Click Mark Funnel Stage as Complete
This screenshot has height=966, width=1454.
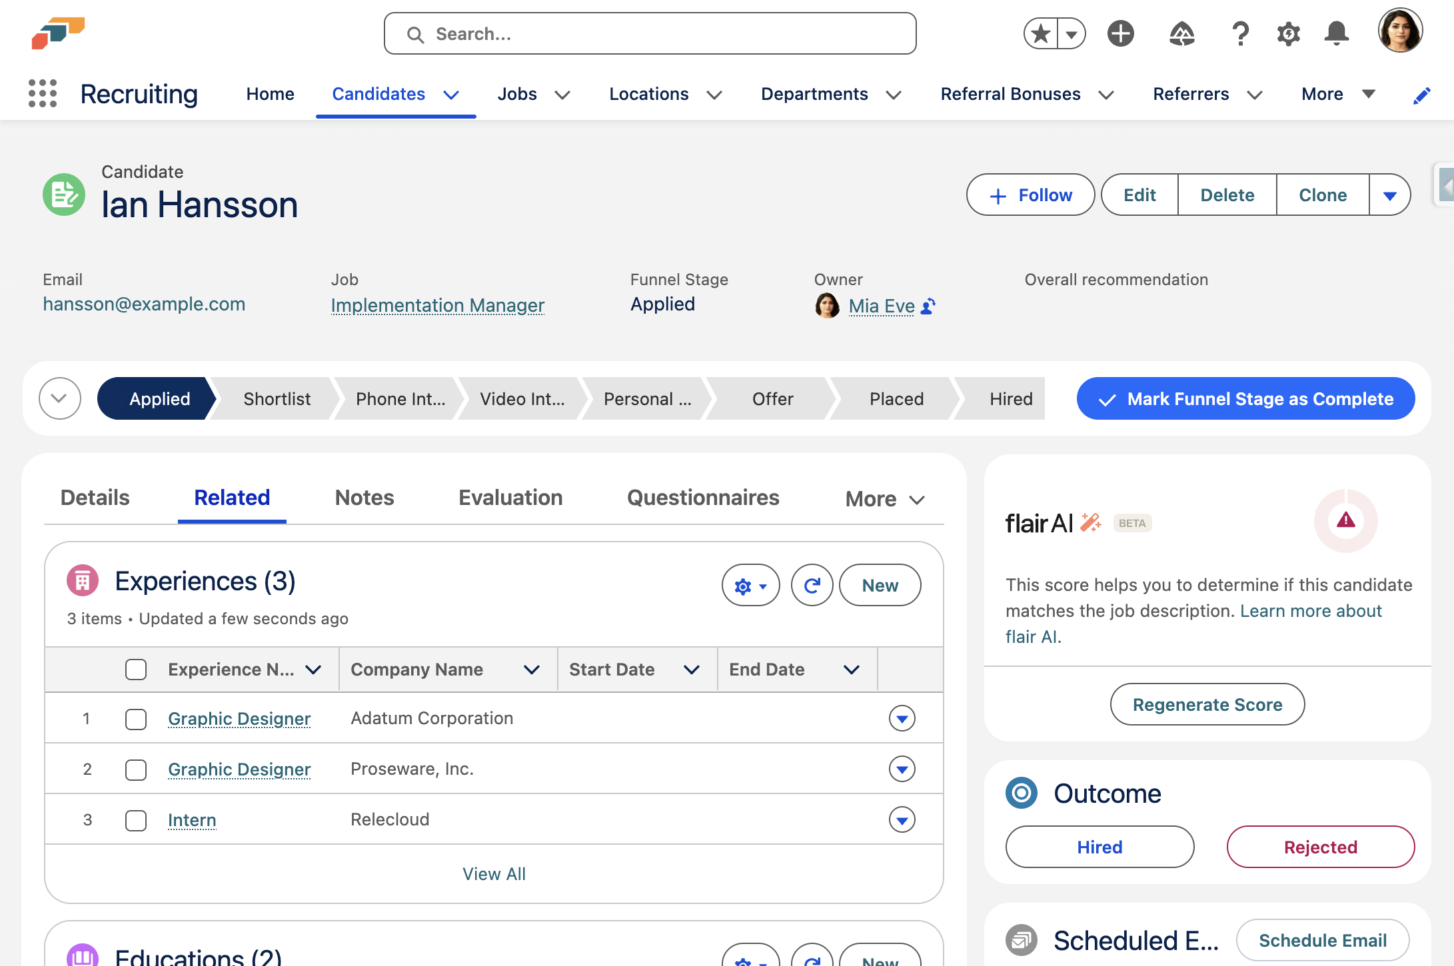pyautogui.click(x=1245, y=398)
